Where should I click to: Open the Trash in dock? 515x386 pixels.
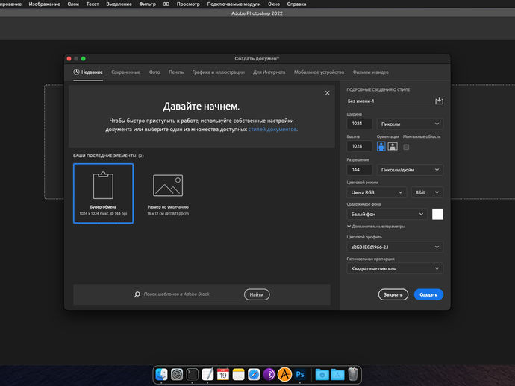point(353,374)
